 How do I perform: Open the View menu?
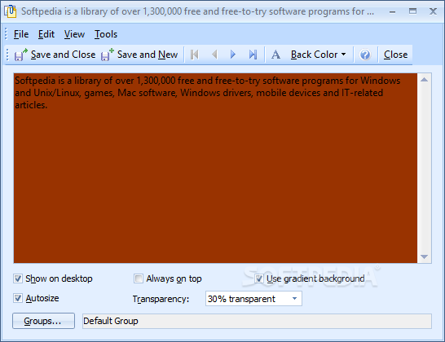pos(74,34)
